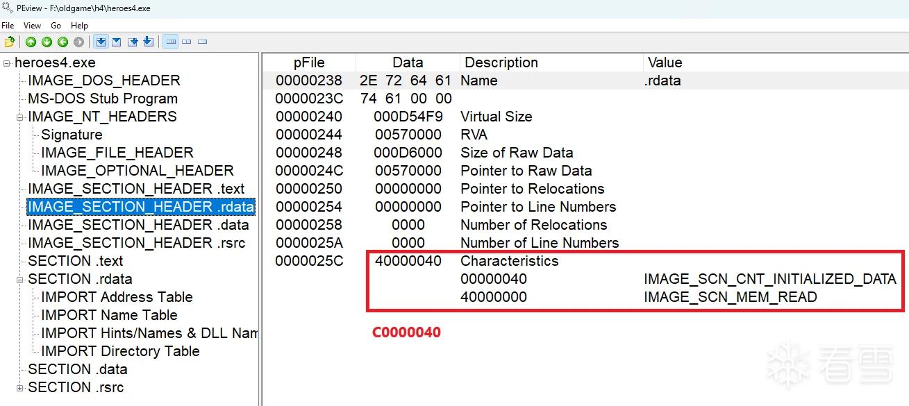Screen dimensions: 909x406
Task: Open the Go menu
Action: [56, 26]
